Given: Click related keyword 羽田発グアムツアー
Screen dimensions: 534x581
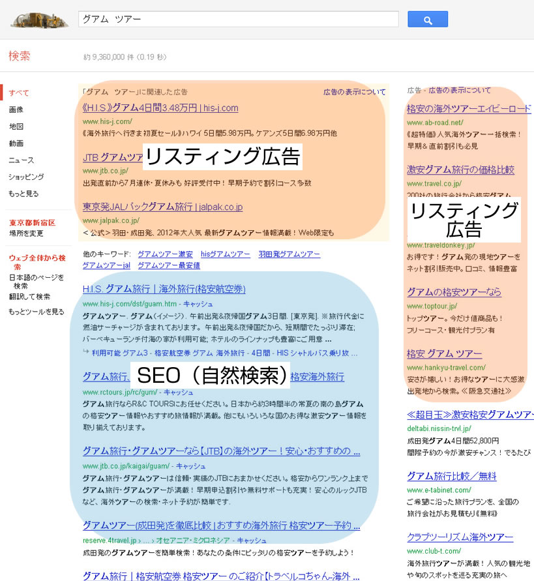Looking at the screenshot, I should click(289, 254).
